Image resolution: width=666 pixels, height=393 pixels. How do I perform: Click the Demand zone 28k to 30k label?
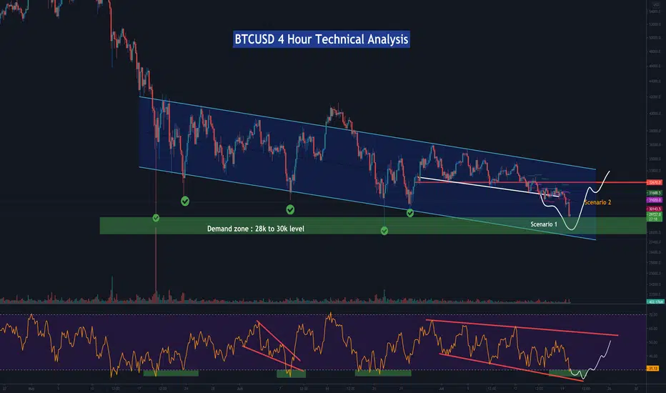(x=256, y=229)
